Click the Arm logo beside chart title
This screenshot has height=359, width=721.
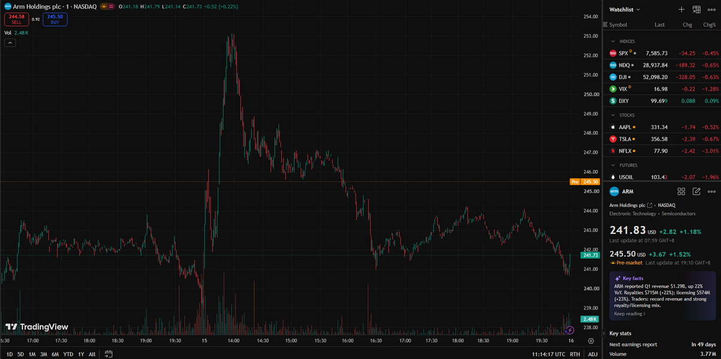click(8, 6)
